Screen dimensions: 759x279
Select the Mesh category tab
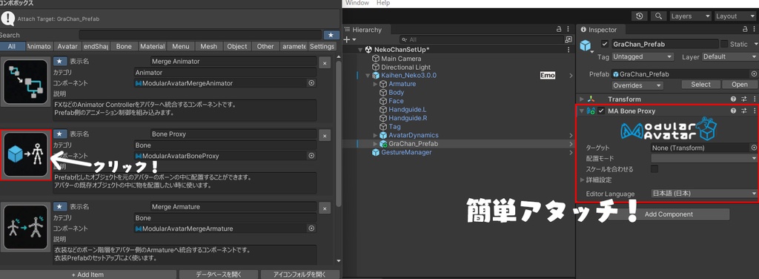click(x=208, y=47)
